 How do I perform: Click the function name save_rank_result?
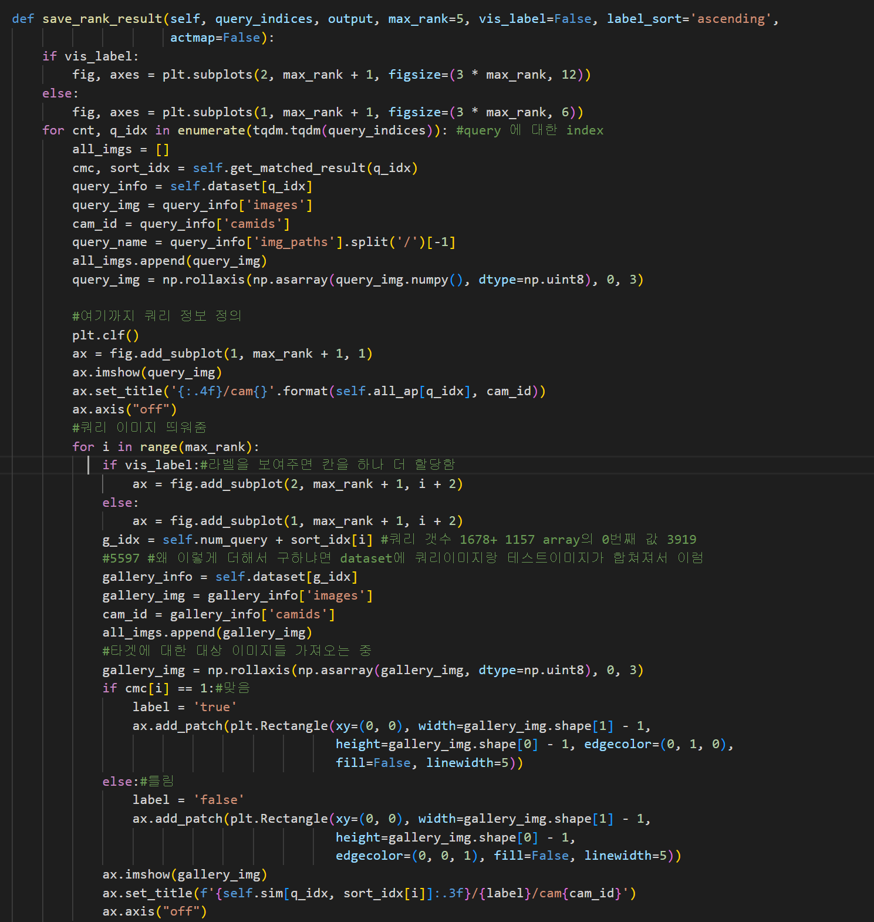[x=102, y=19]
